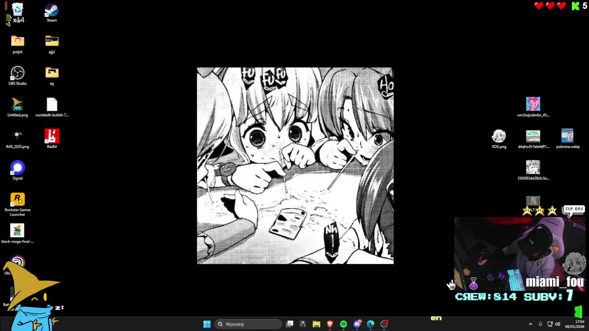Open the dark A app on taskbar
589x331 pixels.
coord(303,324)
